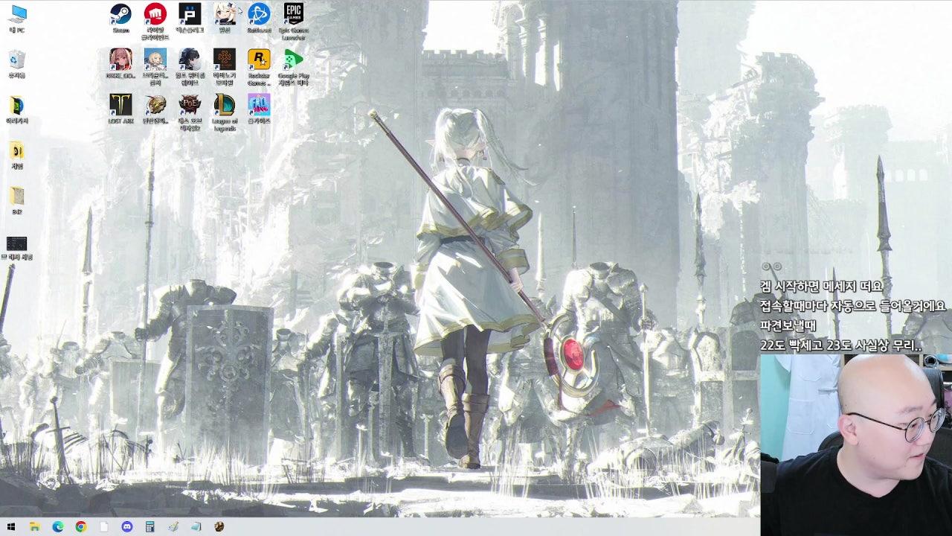Open the League of Legends shortcut
The height and width of the screenshot is (536, 952).
point(225,112)
